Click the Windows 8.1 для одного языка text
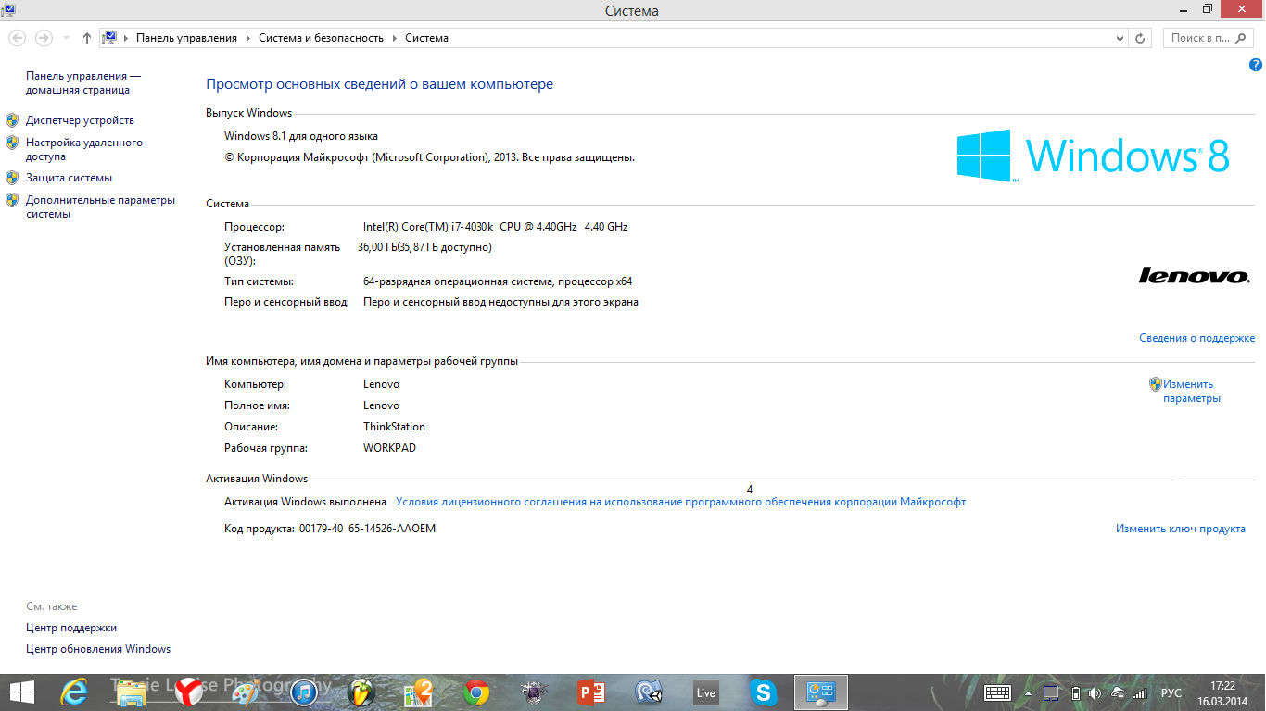The width and height of the screenshot is (1266, 711). click(x=301, y=136)
